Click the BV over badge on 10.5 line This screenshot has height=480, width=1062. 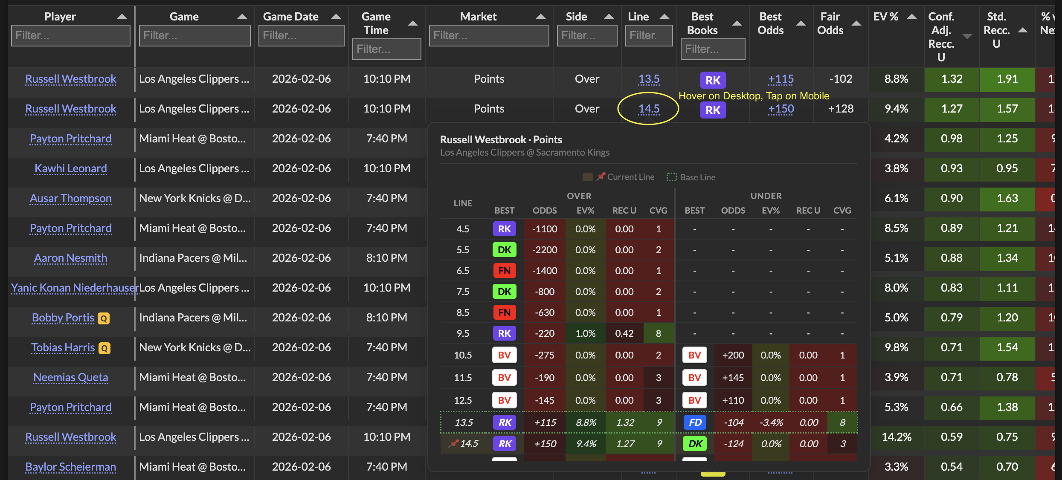click(504, 355)
